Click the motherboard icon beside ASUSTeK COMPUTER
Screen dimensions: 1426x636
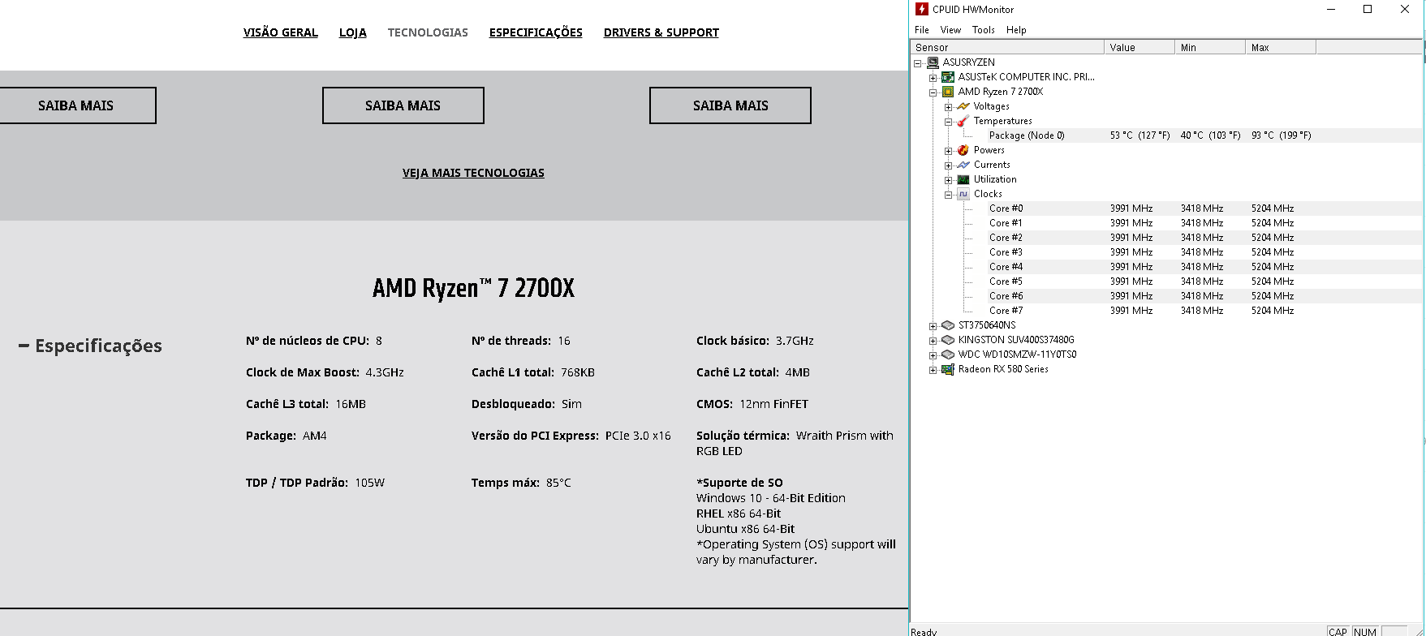point(947,77)
